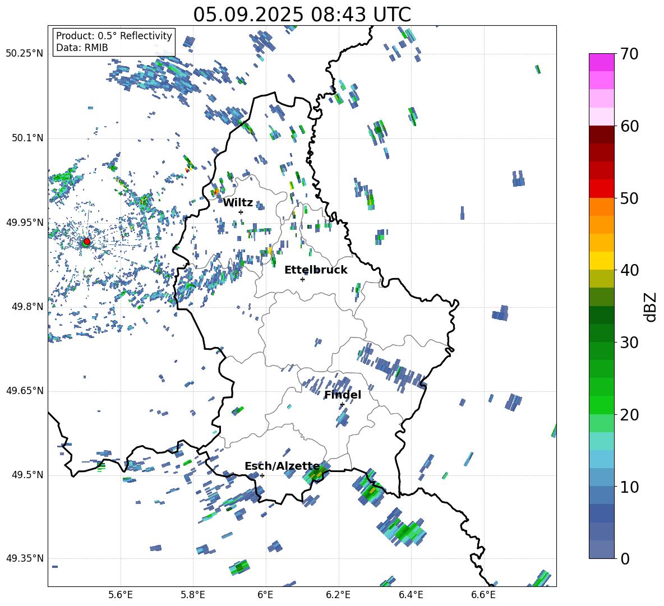Click the yellow colorbar segment at 40
This screenshot has height=606, width=664.
(x=601, y=261)
